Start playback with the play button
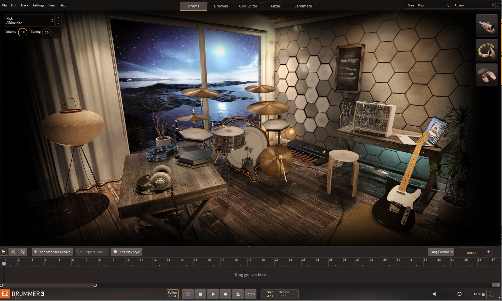The height and width of the screenshot is (301, 502). coord(213,294)
